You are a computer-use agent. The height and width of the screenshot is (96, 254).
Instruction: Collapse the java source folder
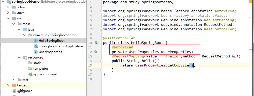point(19,30)
